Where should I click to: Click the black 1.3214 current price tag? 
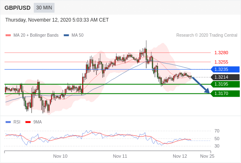225,77
